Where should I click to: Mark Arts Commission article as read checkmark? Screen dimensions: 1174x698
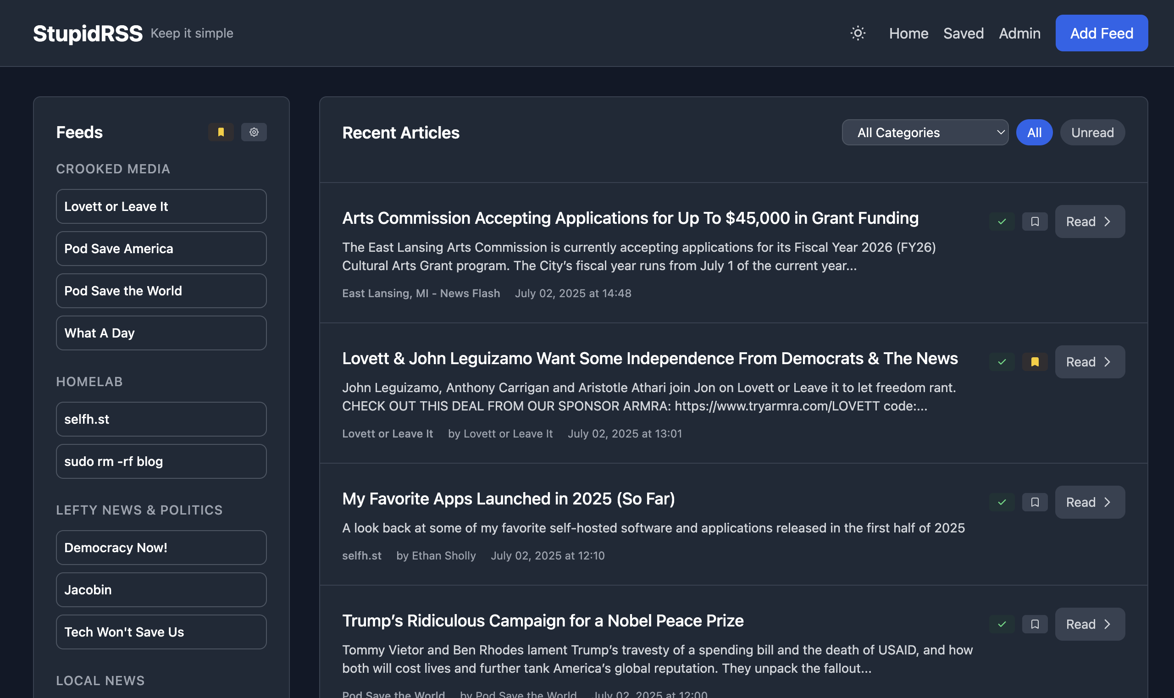pos(1002,222)
